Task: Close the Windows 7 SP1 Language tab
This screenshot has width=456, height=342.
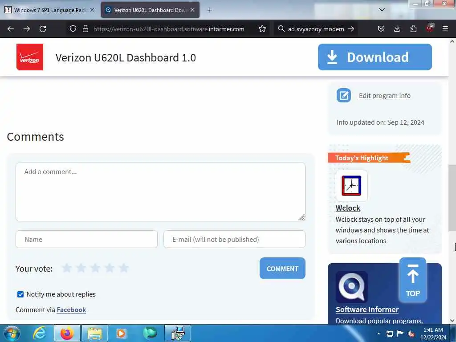Action: [x=92, y=10]
